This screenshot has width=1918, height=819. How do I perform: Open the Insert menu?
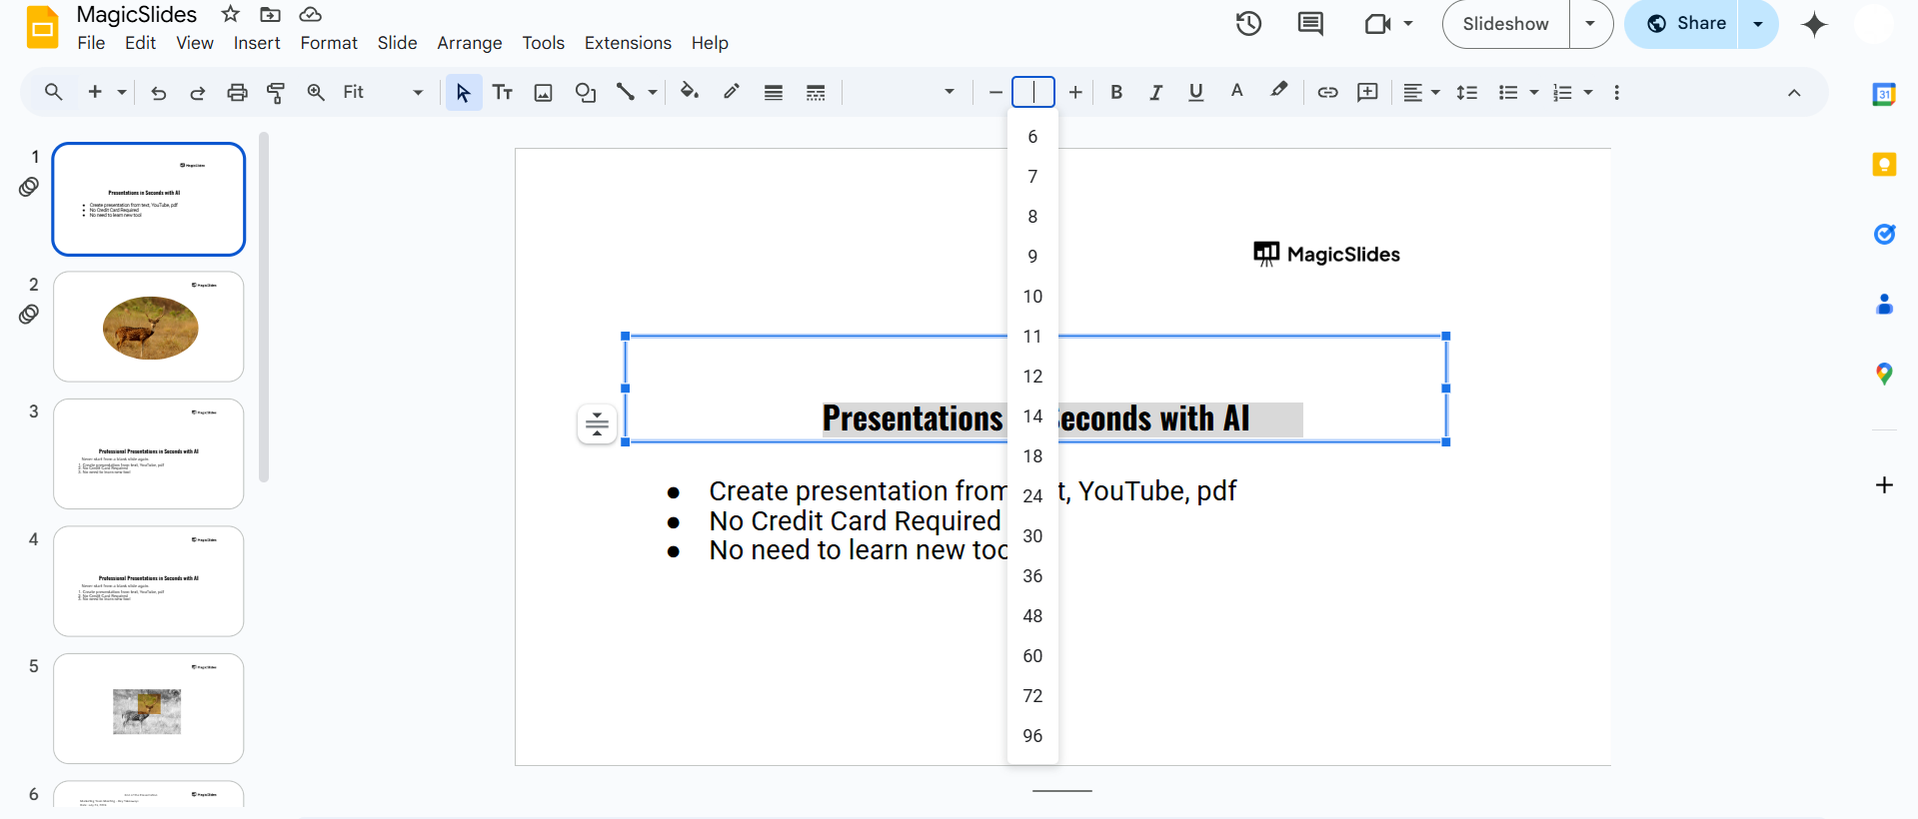pyautogui.click(x=257, y=43)
